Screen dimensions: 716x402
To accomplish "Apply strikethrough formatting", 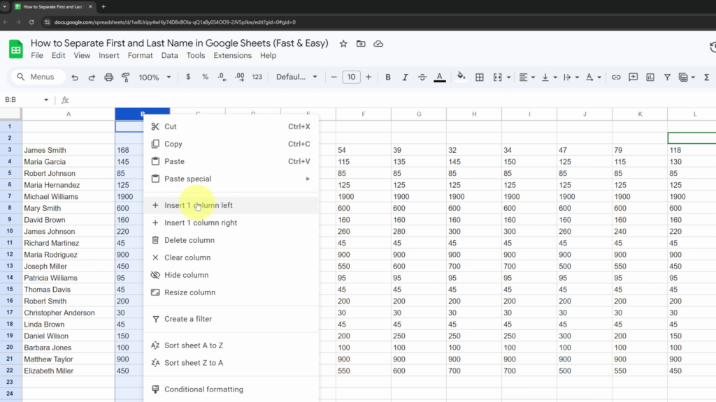I will (421, 77).
